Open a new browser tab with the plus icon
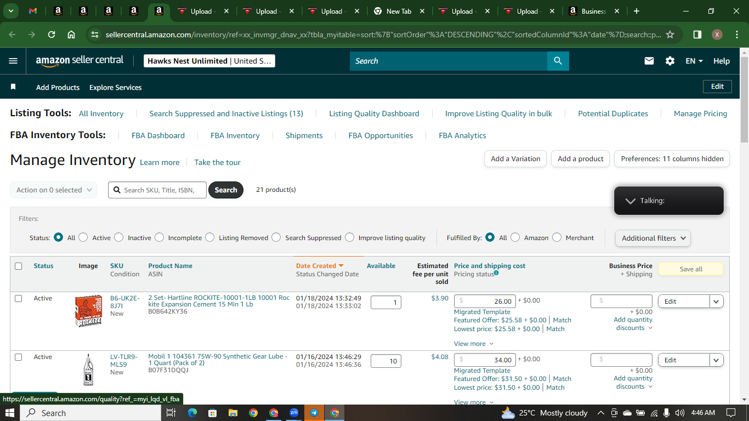749x421 pixels. (x=636, y=11)
